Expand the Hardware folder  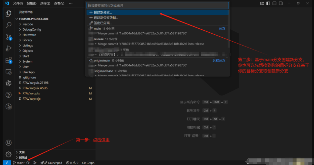click(55, 35)
